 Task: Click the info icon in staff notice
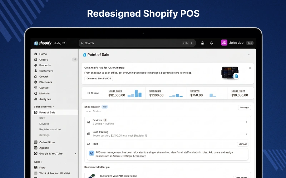pyautogui.click(x=92, y=153)
